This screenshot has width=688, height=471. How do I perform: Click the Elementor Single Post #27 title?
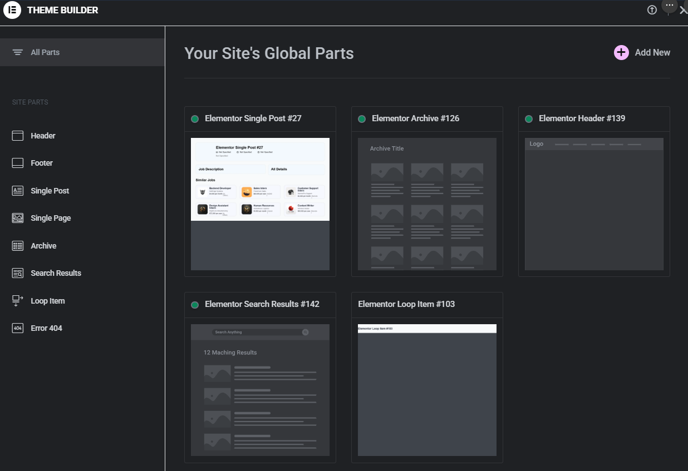click(253, 118)
